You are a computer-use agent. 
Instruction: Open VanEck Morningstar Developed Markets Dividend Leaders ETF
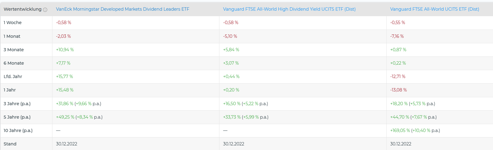(122, 9)
